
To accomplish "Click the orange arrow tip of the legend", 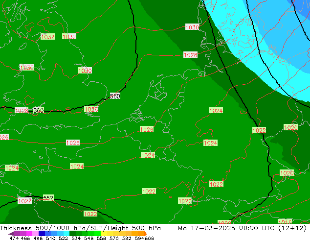I will pos(146,234).
